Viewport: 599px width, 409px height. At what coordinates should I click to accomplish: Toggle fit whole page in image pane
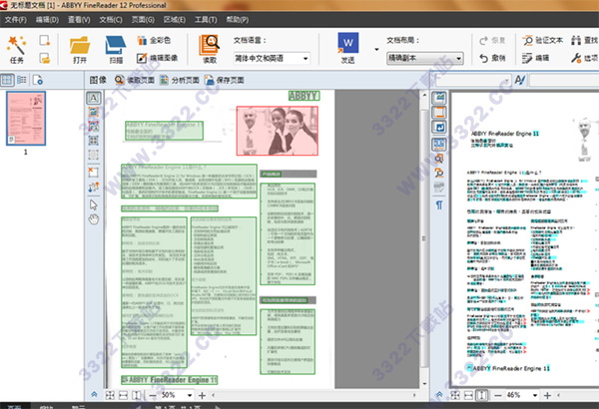[x=110, y=396]
